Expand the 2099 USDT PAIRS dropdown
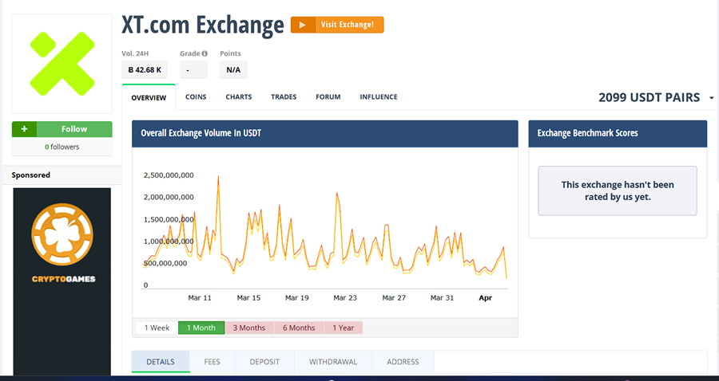719x381 pixels. (x=711, y=98)
